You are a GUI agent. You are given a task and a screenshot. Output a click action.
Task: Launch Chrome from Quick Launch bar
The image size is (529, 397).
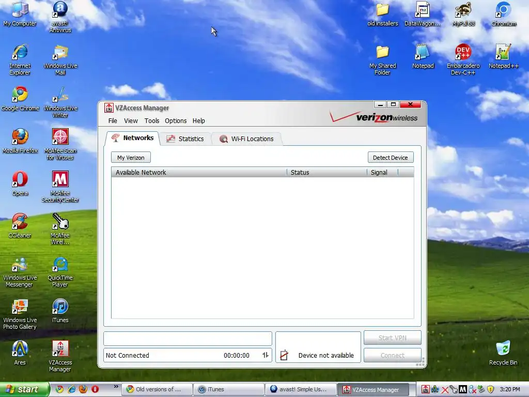[59, 389]
